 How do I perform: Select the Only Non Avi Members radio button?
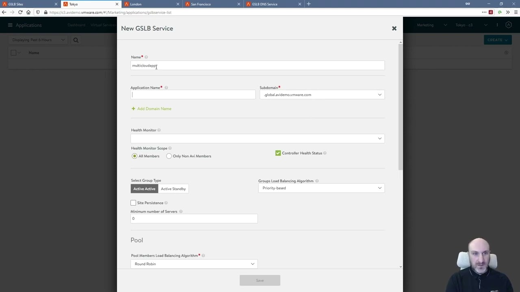point(169,156)
